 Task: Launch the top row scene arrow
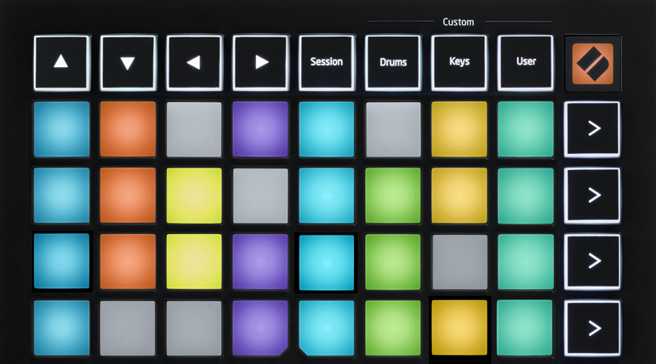592,129
